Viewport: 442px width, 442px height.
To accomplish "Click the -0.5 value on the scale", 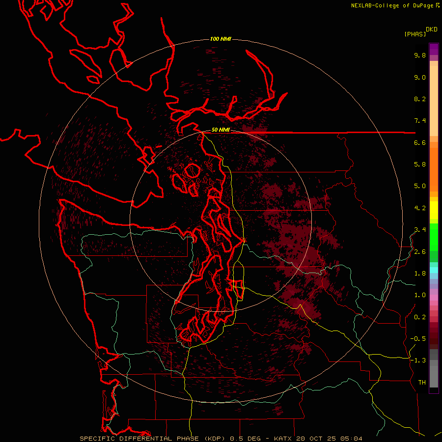I will click(x=418, y=339).
